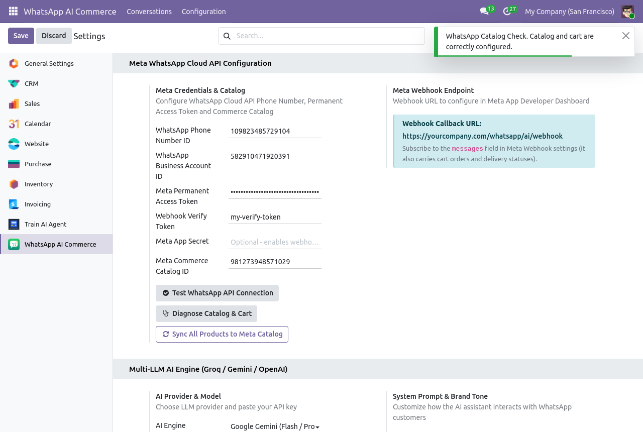Edit the WhatsApp Business Account ID field
The width and height of the screenshot is (643, 432).
pyautogui.click(x=275, y=156)
